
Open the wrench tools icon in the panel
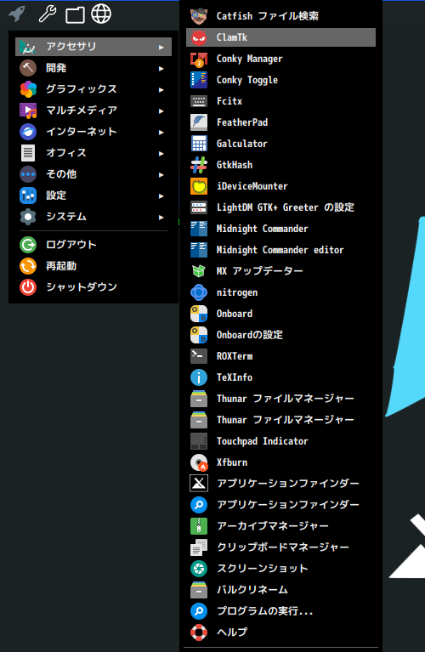click(48, 14)
